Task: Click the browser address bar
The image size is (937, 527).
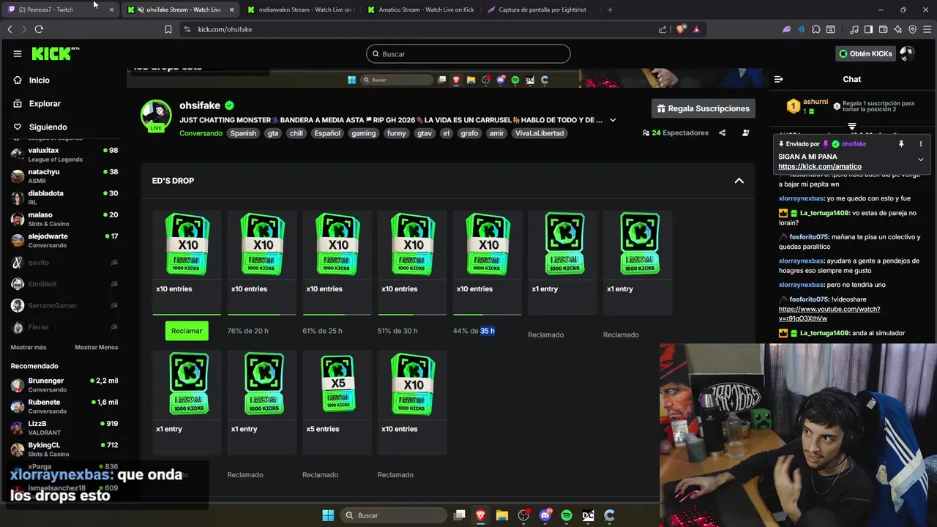Action: point(417,29)
